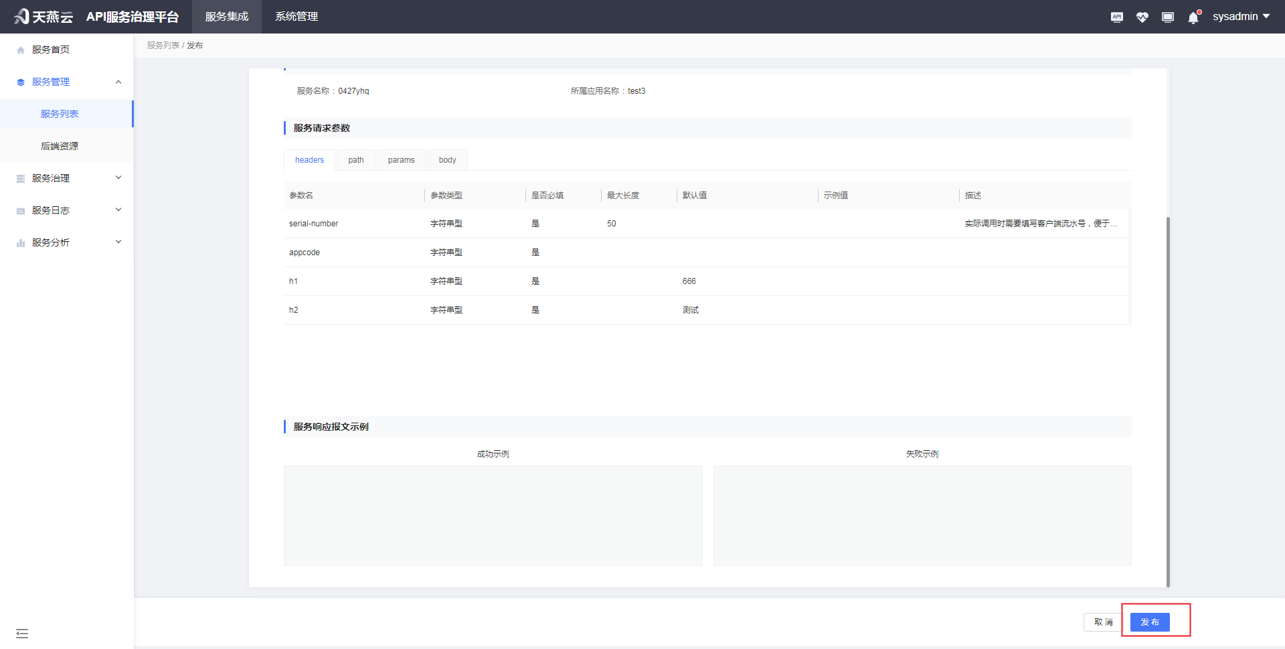Click the 服务首页 home icon
The height and width of the screenshot is (649, 1285).
pos(21,50)
